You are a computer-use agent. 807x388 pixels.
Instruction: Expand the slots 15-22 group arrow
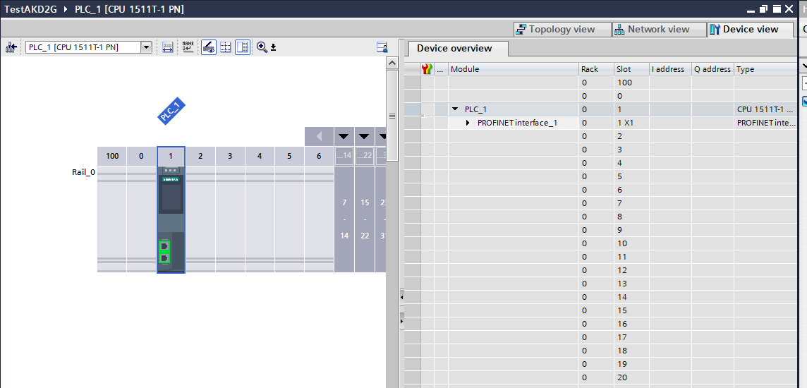tap(364, 137)
